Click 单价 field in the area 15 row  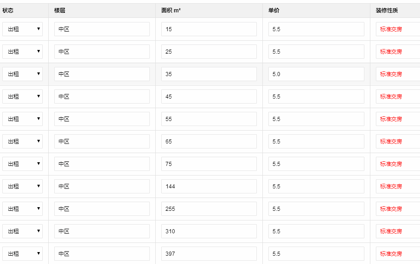316,29
